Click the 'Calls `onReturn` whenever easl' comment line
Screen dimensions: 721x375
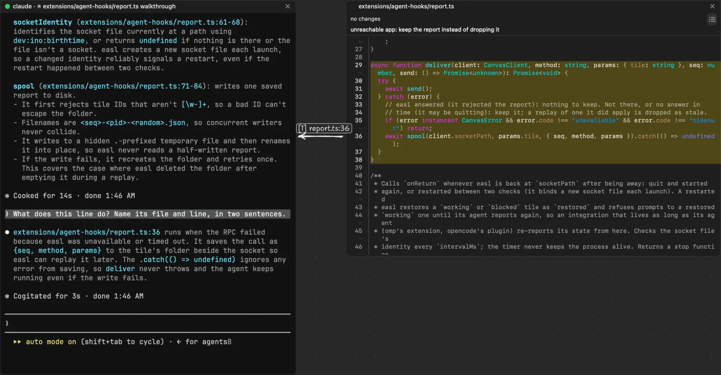541,183
